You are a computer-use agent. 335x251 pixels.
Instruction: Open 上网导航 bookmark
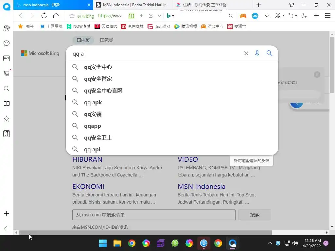click(x=51, y=26)
